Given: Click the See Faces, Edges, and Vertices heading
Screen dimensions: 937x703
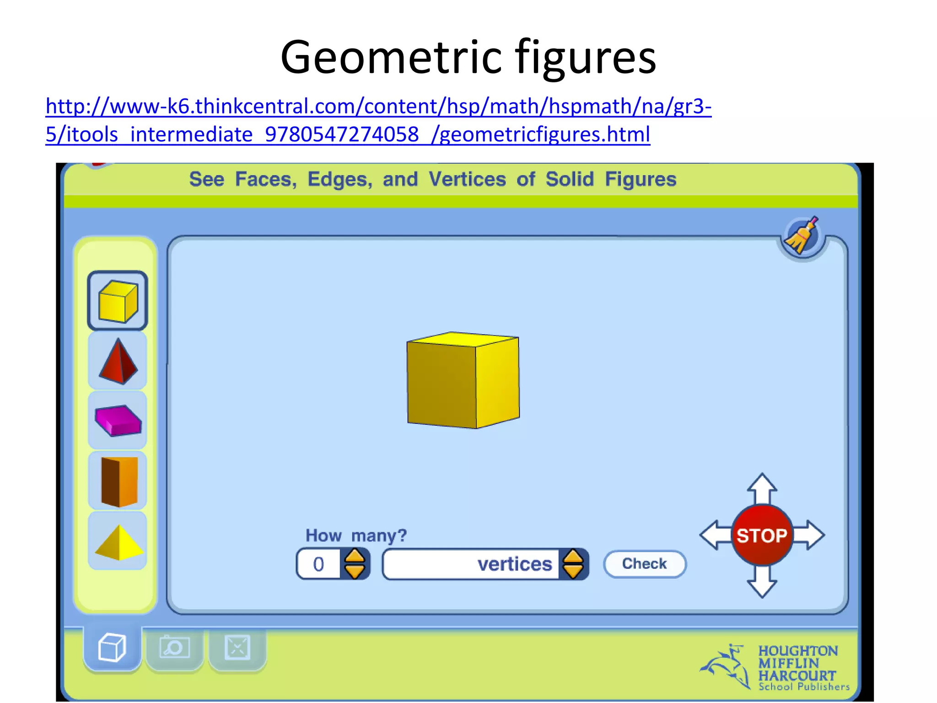Looking at the screenshot, I should [x=433, y=179].
